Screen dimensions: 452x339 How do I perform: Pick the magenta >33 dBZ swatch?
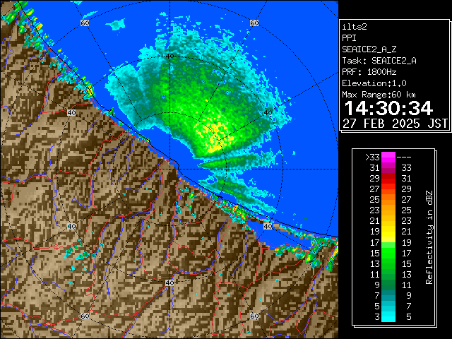(x=388, y=157)
